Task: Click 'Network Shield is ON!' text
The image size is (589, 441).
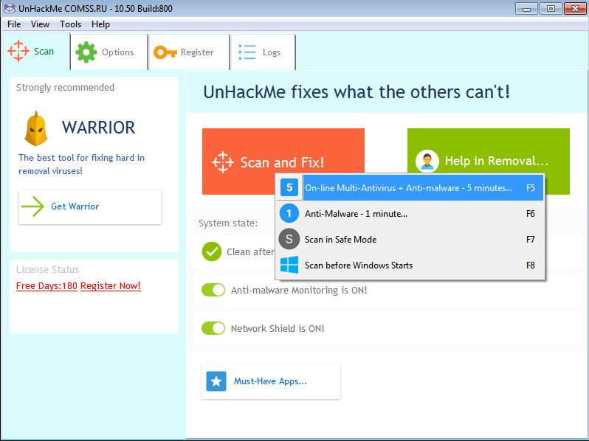Action: click(x=278, y=328)
